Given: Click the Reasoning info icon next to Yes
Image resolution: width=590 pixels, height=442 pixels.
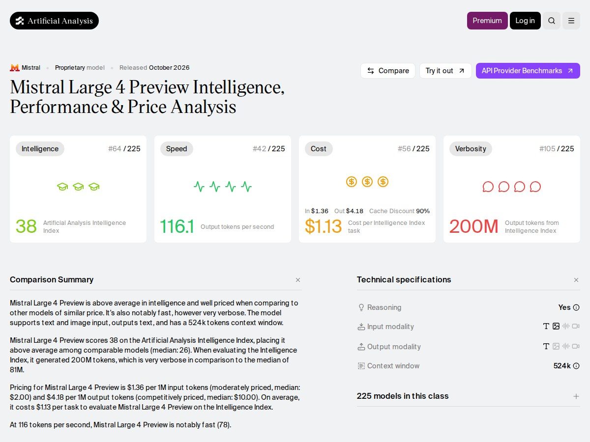Looking at the screenshot, I should pyautogui.click(x=576, y=307).
